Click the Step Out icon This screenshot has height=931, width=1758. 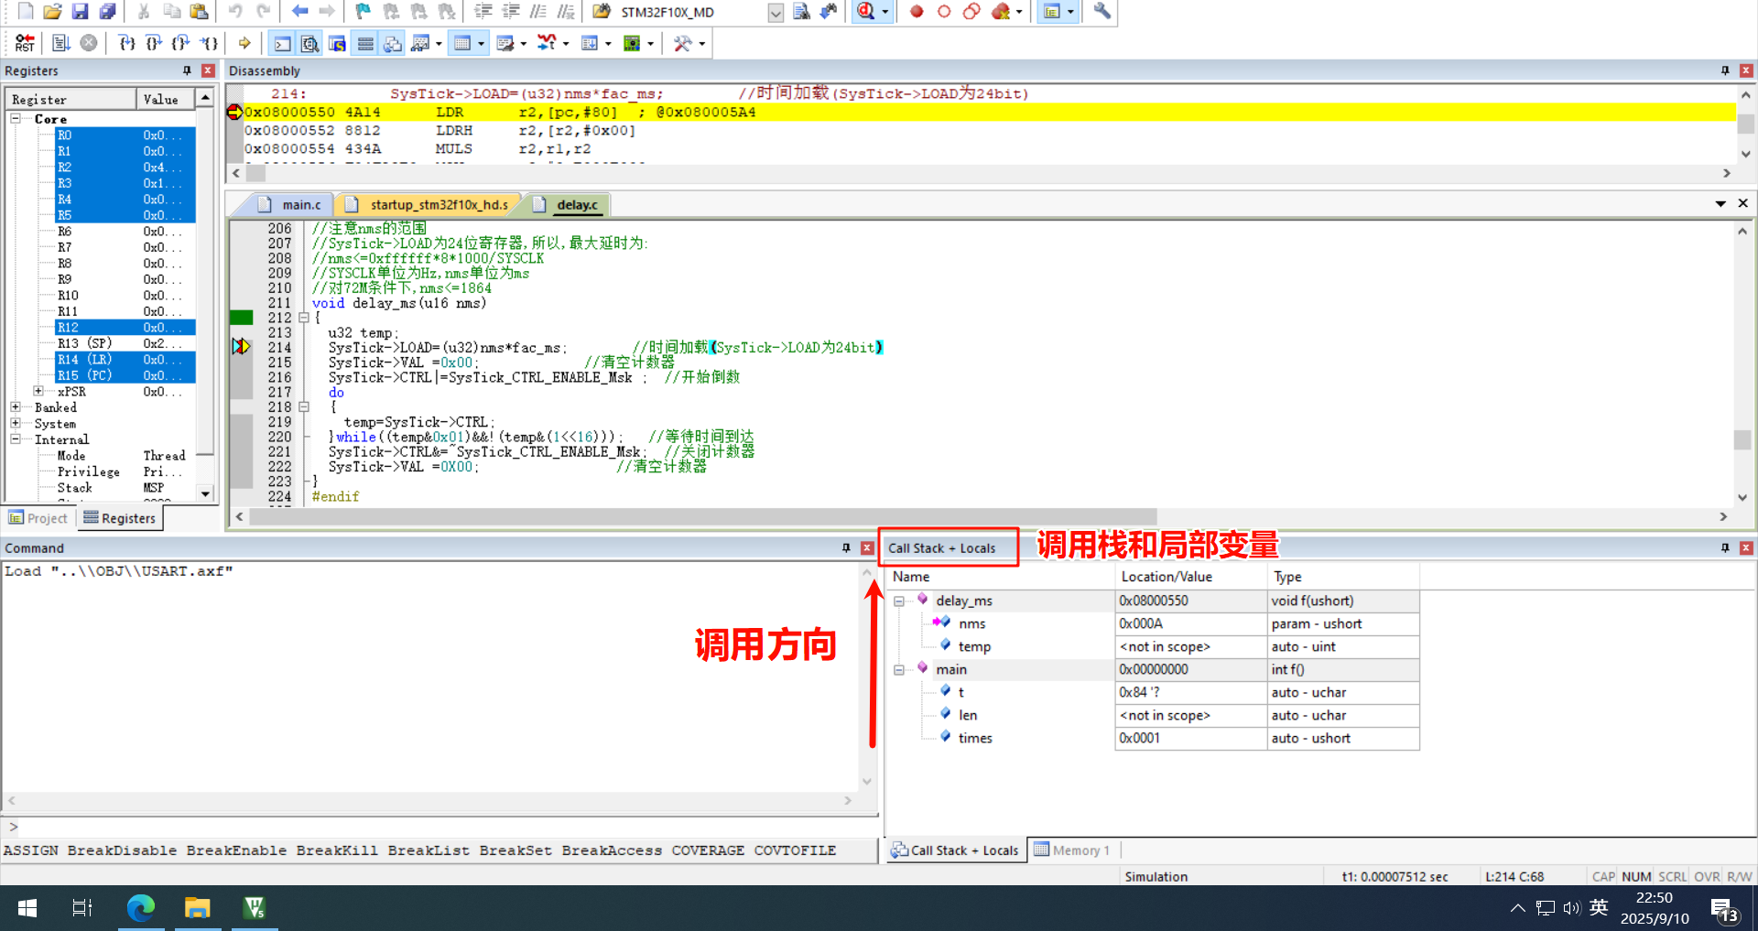[181, 43]
